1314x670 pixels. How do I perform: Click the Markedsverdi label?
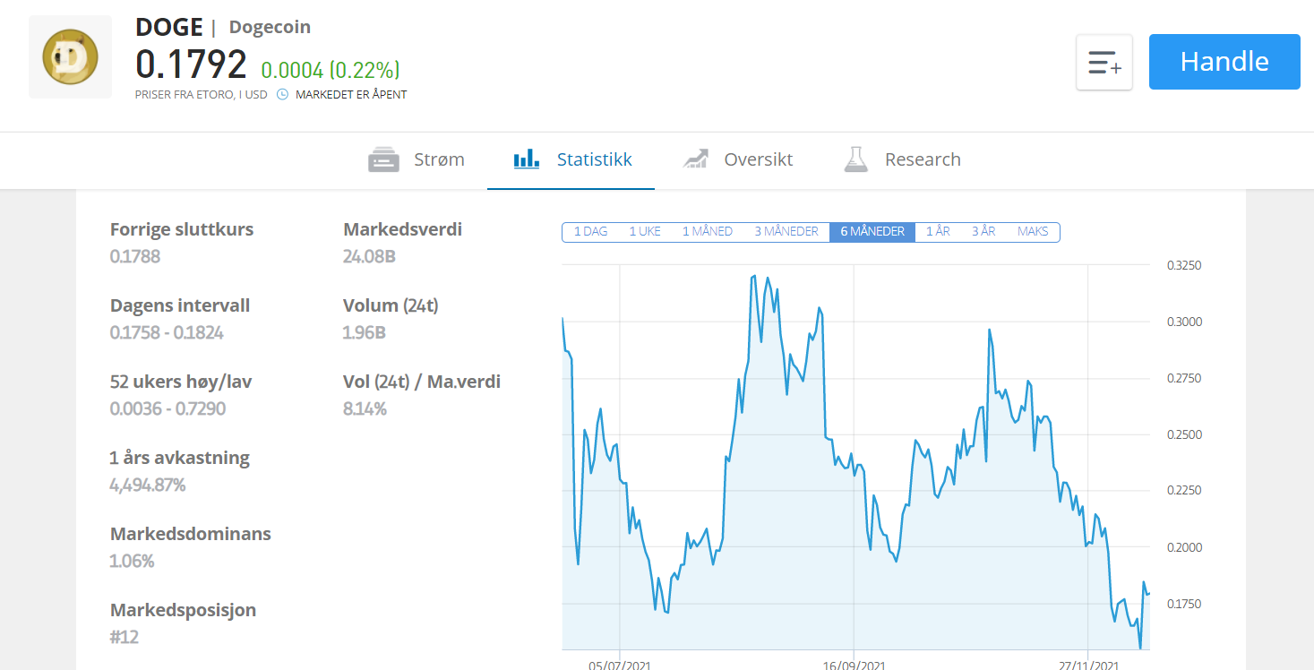pyautogui.click(x=402, y=229)
